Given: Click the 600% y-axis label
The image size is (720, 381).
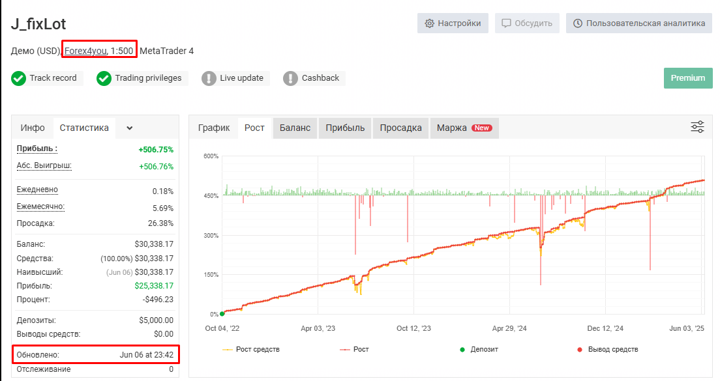Looking at the screenshot, I should [x=211, y=156].
